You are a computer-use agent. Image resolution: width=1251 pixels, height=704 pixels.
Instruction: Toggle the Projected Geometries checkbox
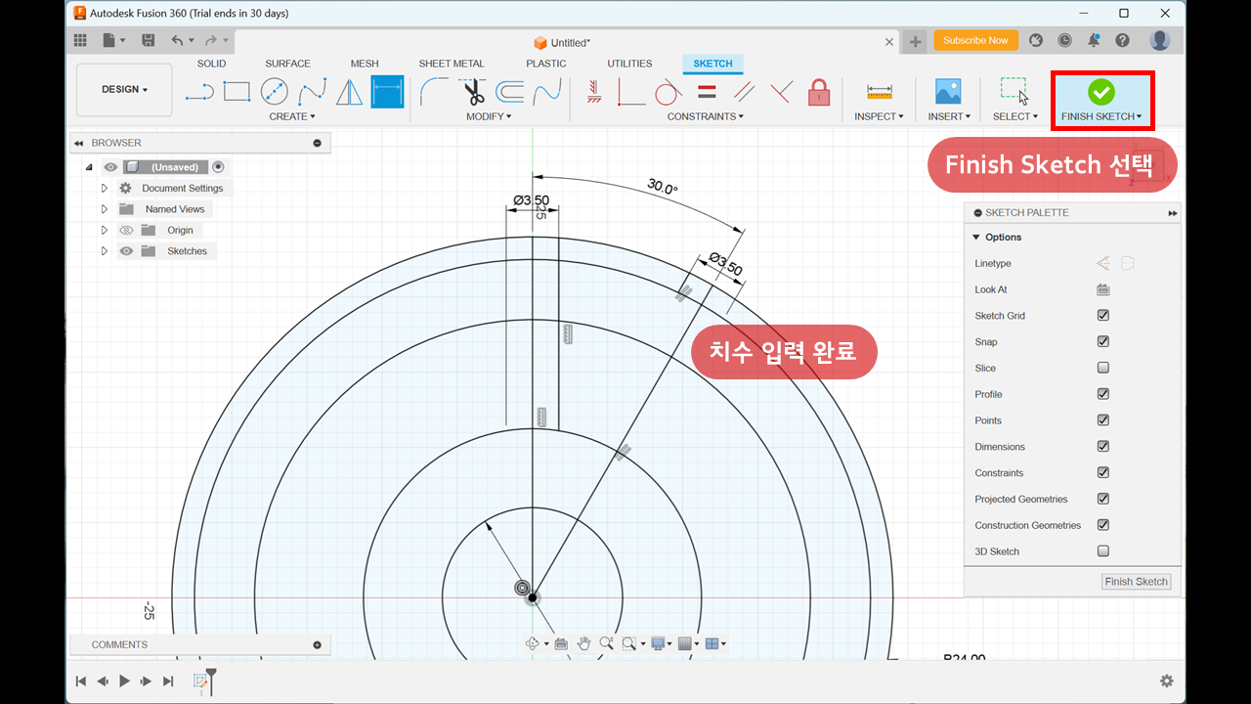tap(1103, 499)
